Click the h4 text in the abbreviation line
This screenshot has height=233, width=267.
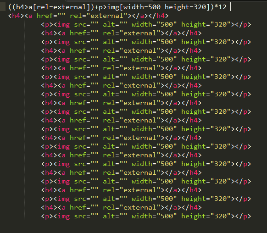click(20, 7)
